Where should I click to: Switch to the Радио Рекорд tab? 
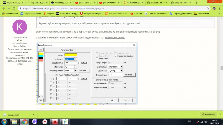coord(12,3)
